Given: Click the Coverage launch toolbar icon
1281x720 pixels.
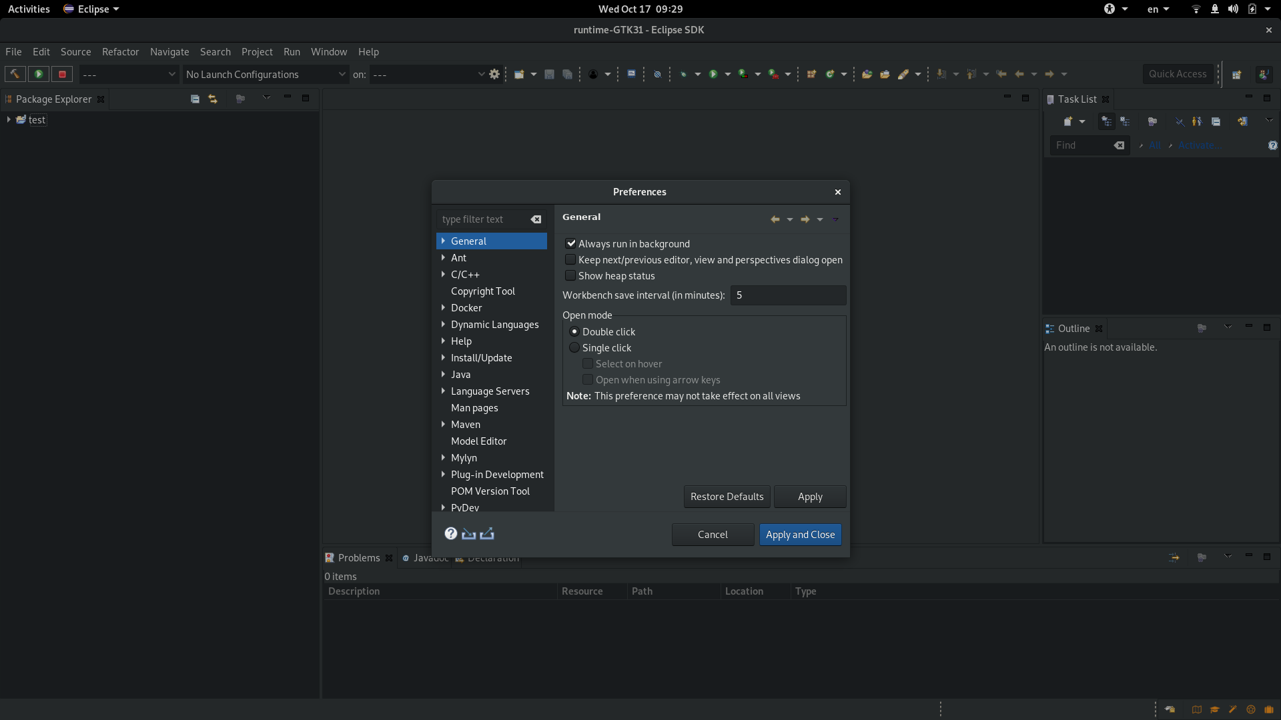Looking at the screenshot, I should (x=743, y=74).
